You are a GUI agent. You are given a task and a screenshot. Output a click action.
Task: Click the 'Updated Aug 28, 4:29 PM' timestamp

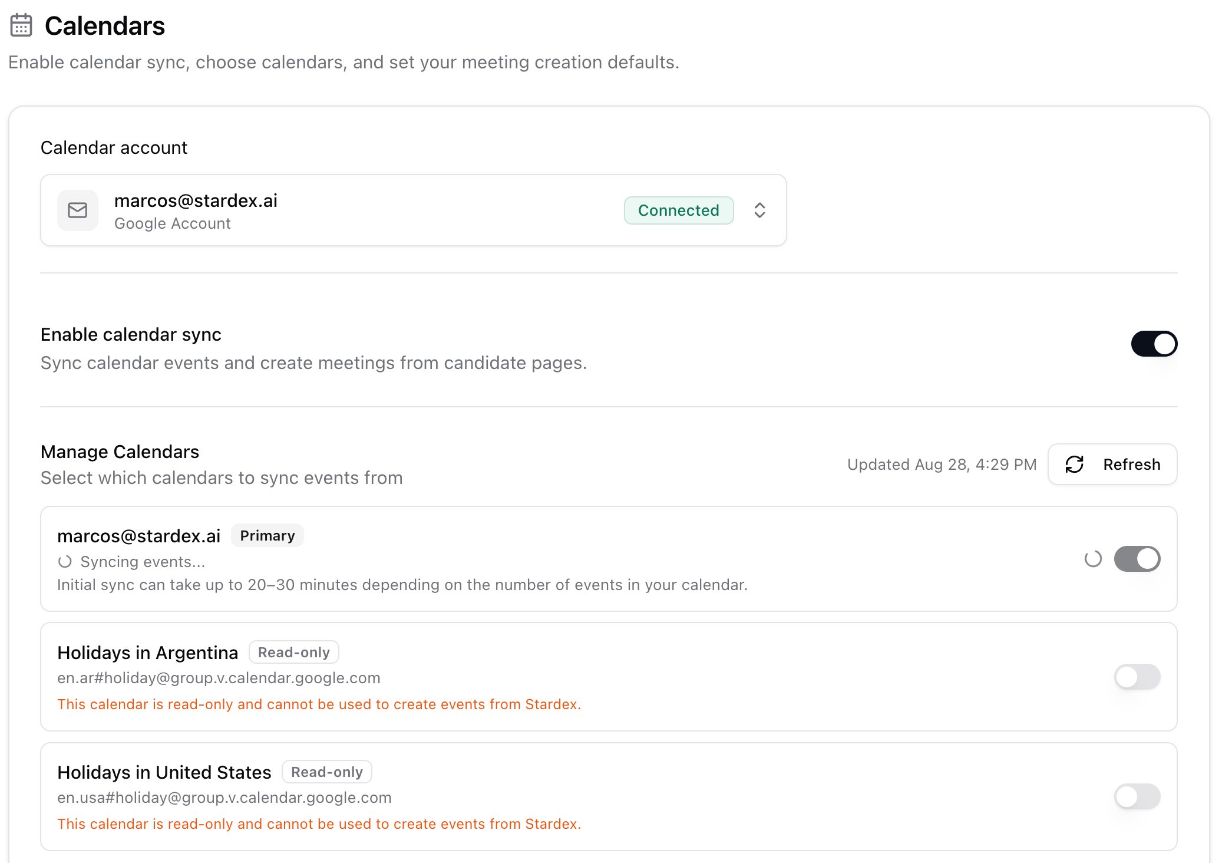[x=942, y=465]
